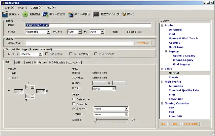Toggle the 64-bit MP4 checkbox

[x=47, y=54]
